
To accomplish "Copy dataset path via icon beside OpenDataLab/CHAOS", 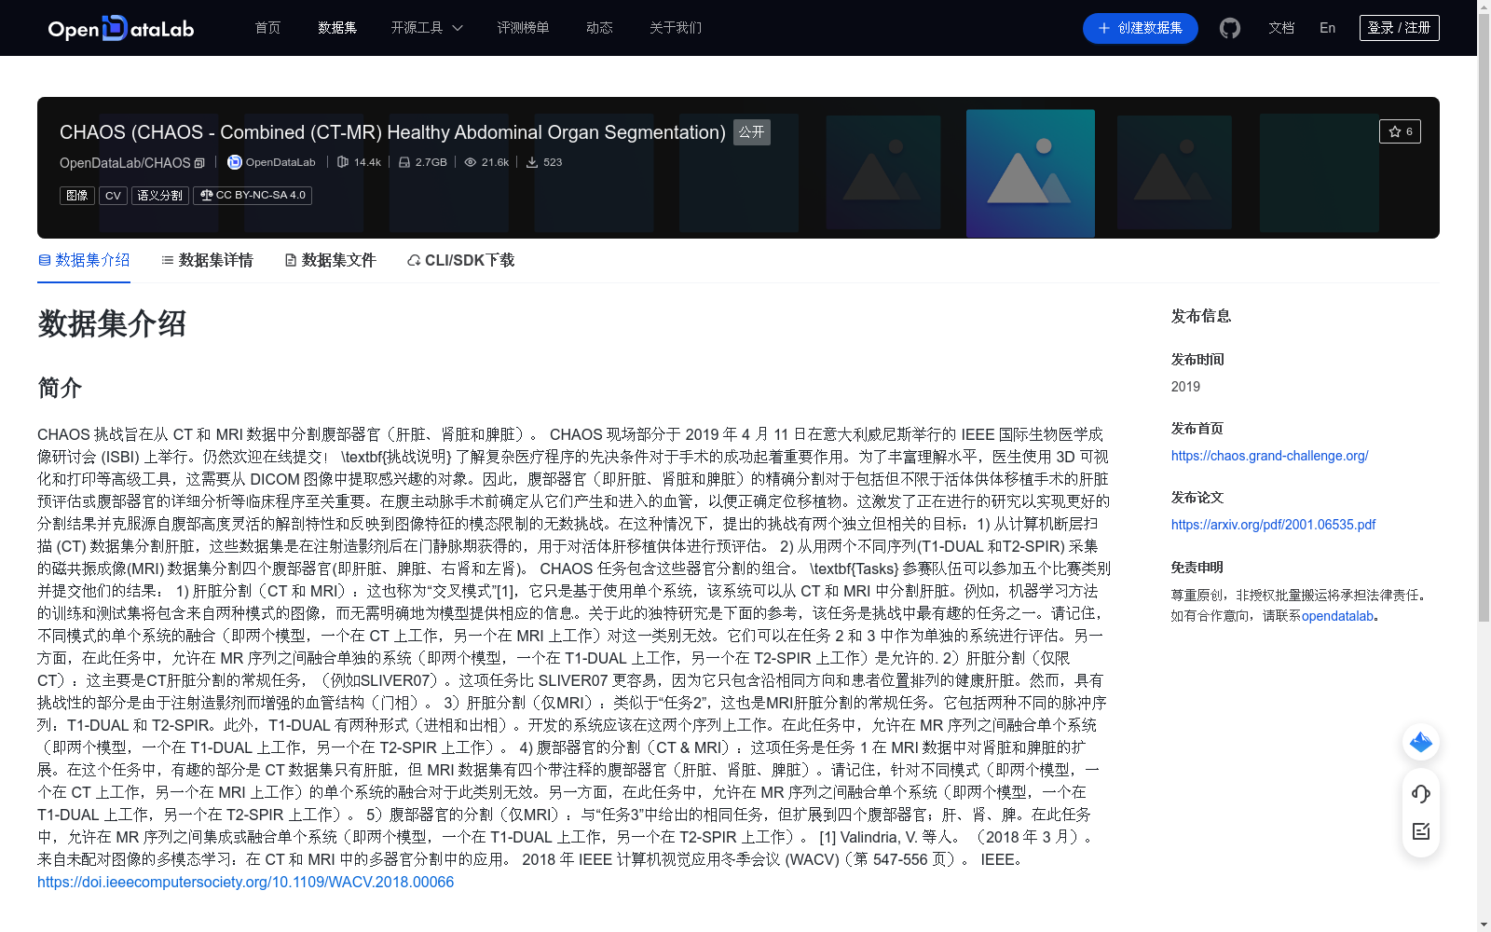I will pyautogui.click(x=198, y=162).
